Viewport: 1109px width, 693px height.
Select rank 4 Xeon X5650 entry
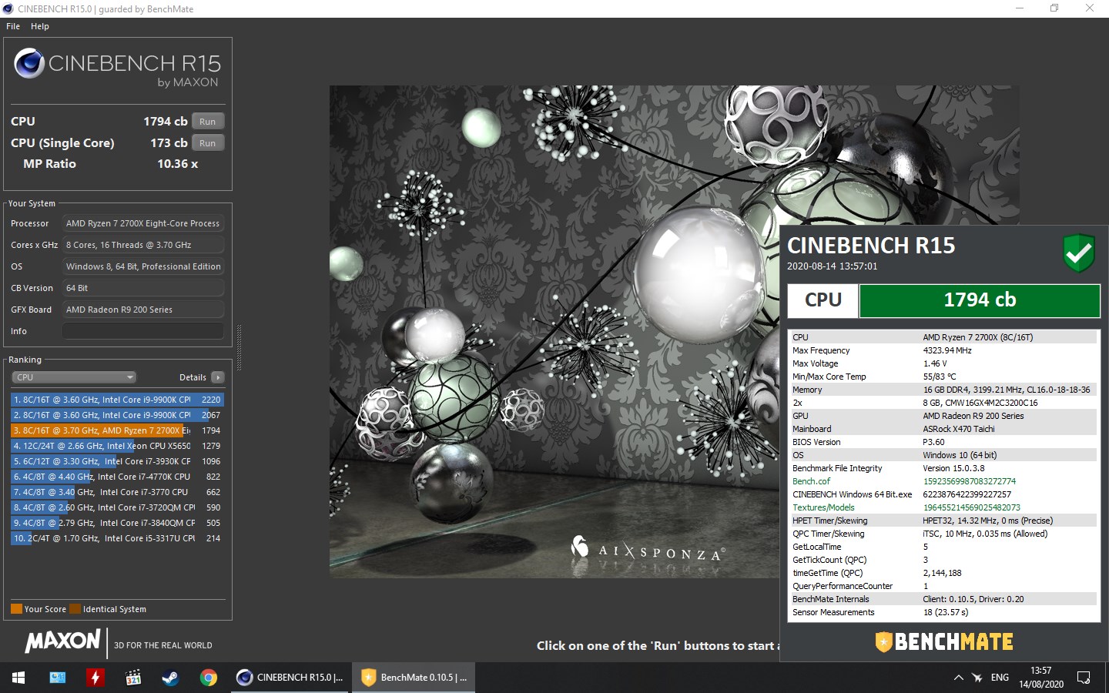tap(117, 446)
